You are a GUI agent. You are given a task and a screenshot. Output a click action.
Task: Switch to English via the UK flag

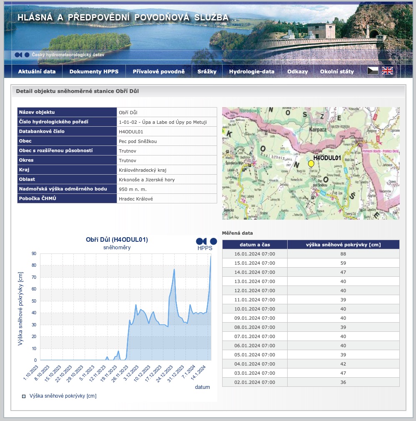[x=387, y=71]
